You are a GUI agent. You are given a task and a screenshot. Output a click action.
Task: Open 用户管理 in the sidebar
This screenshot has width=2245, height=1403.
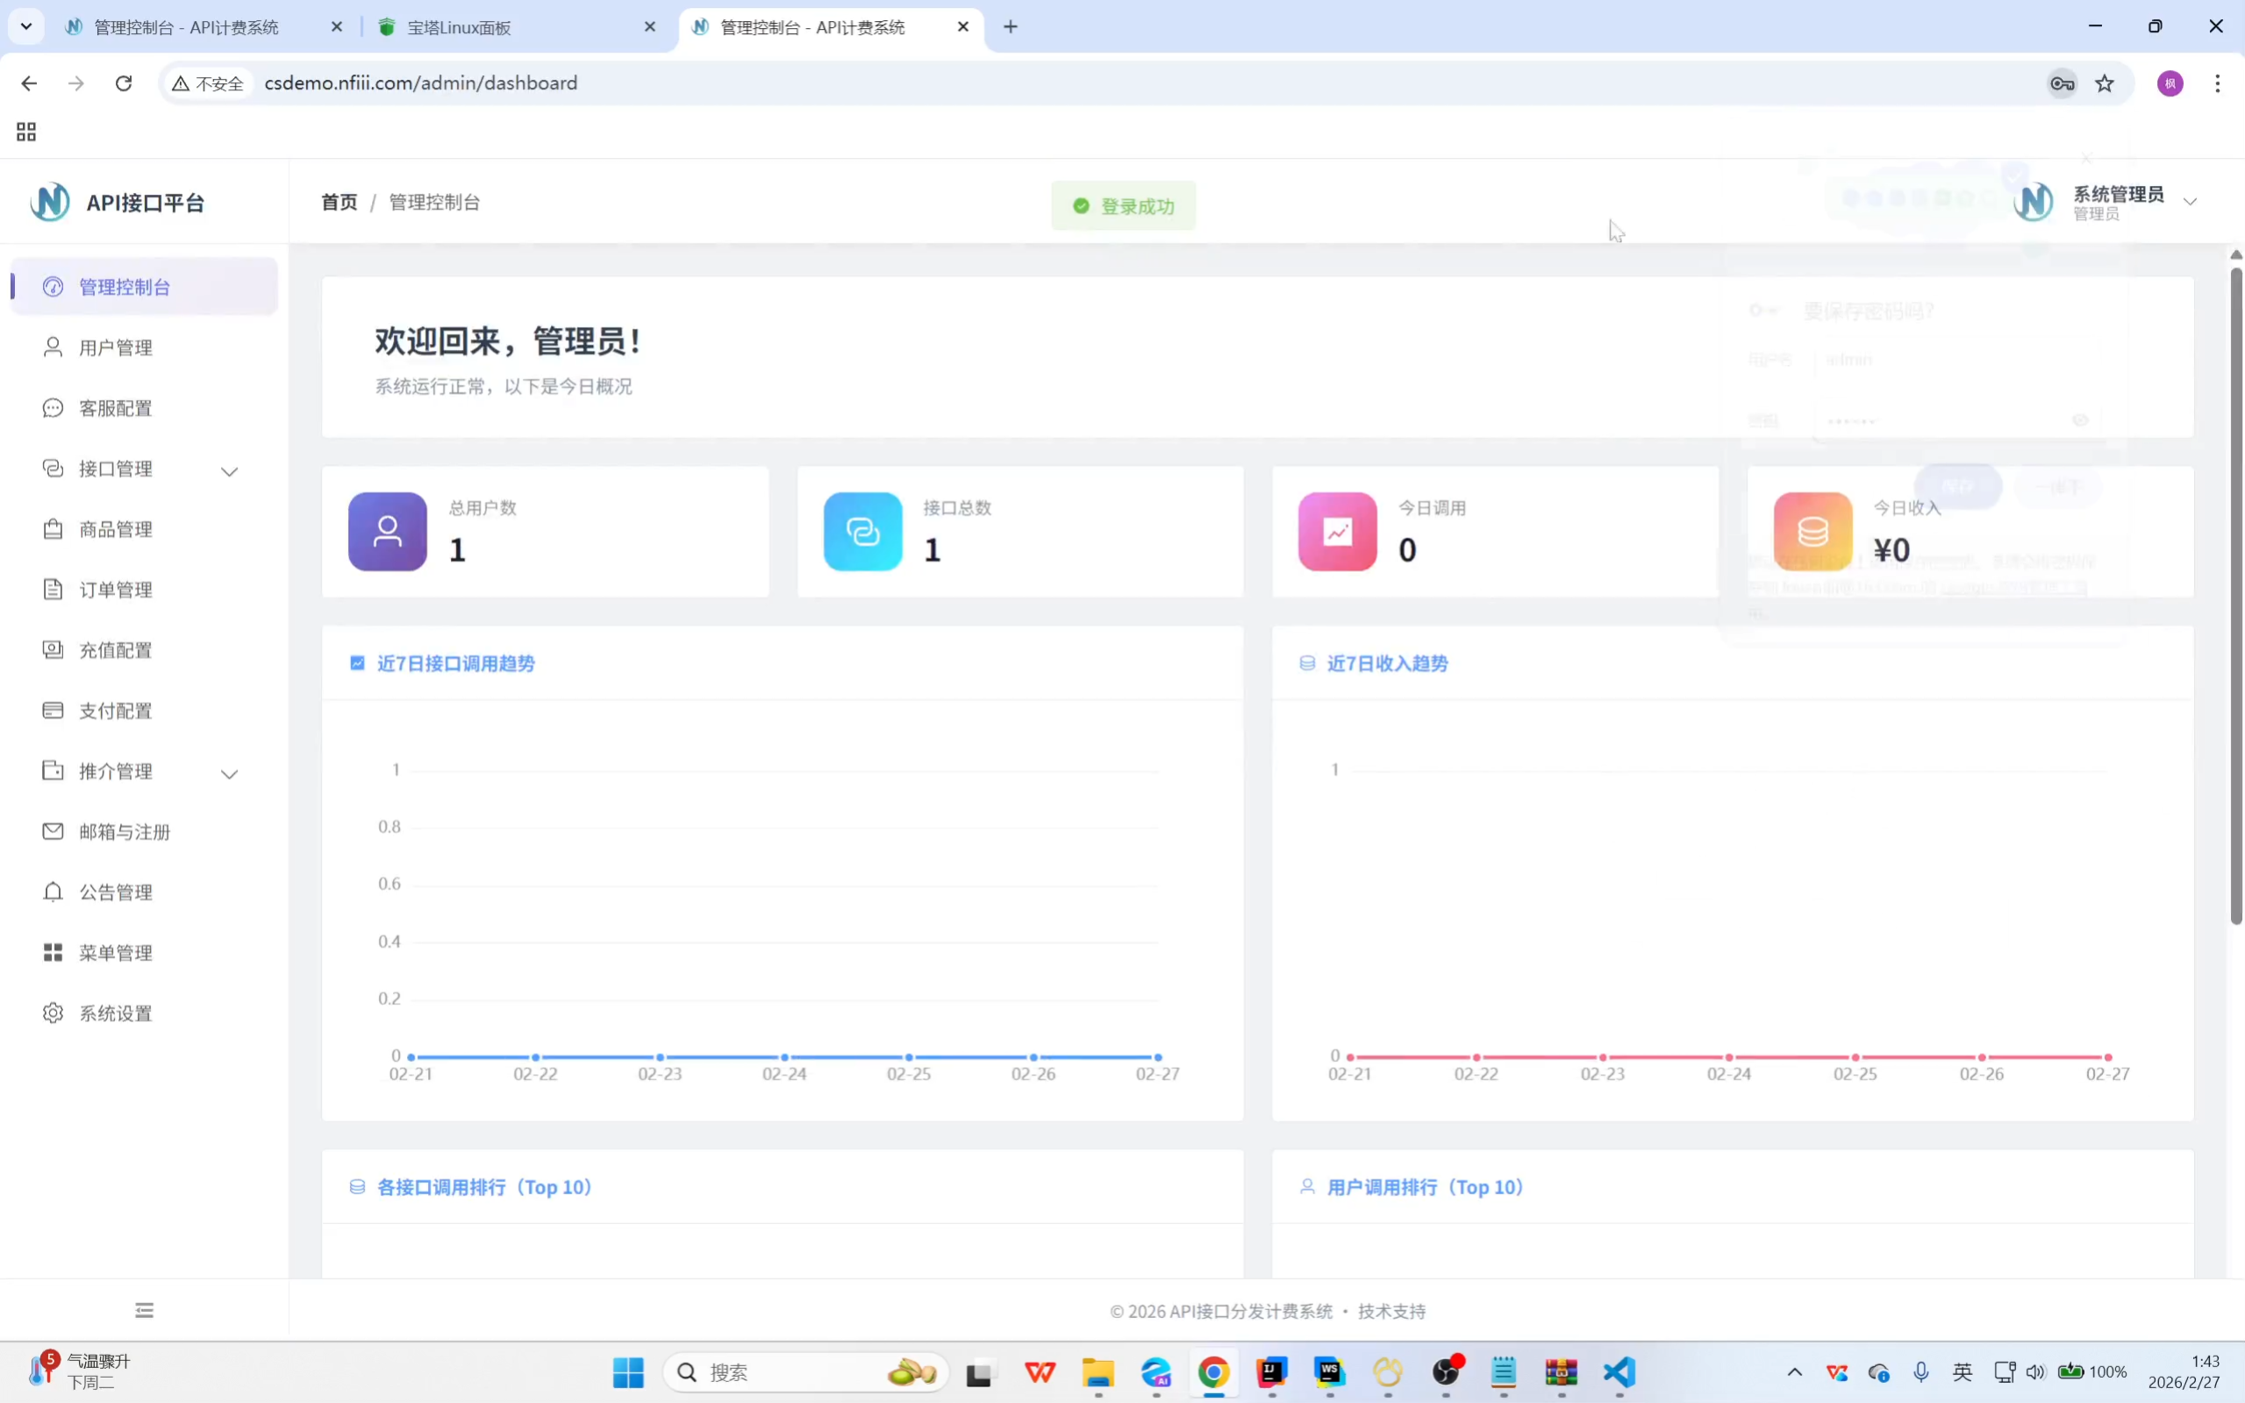tap(115, 348)
